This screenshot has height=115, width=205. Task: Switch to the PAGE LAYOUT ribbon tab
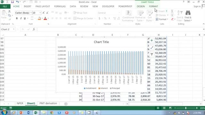coord(43,6)
